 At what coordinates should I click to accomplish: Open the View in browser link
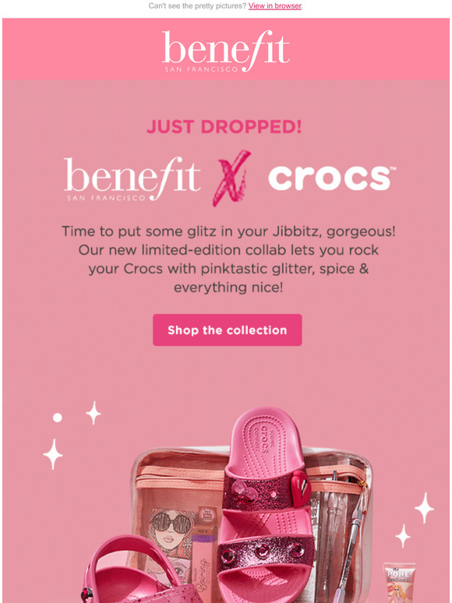[274, 5]
